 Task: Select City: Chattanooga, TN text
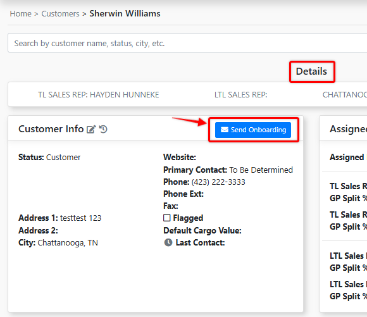pyautogui.click(x=58, y=243)
